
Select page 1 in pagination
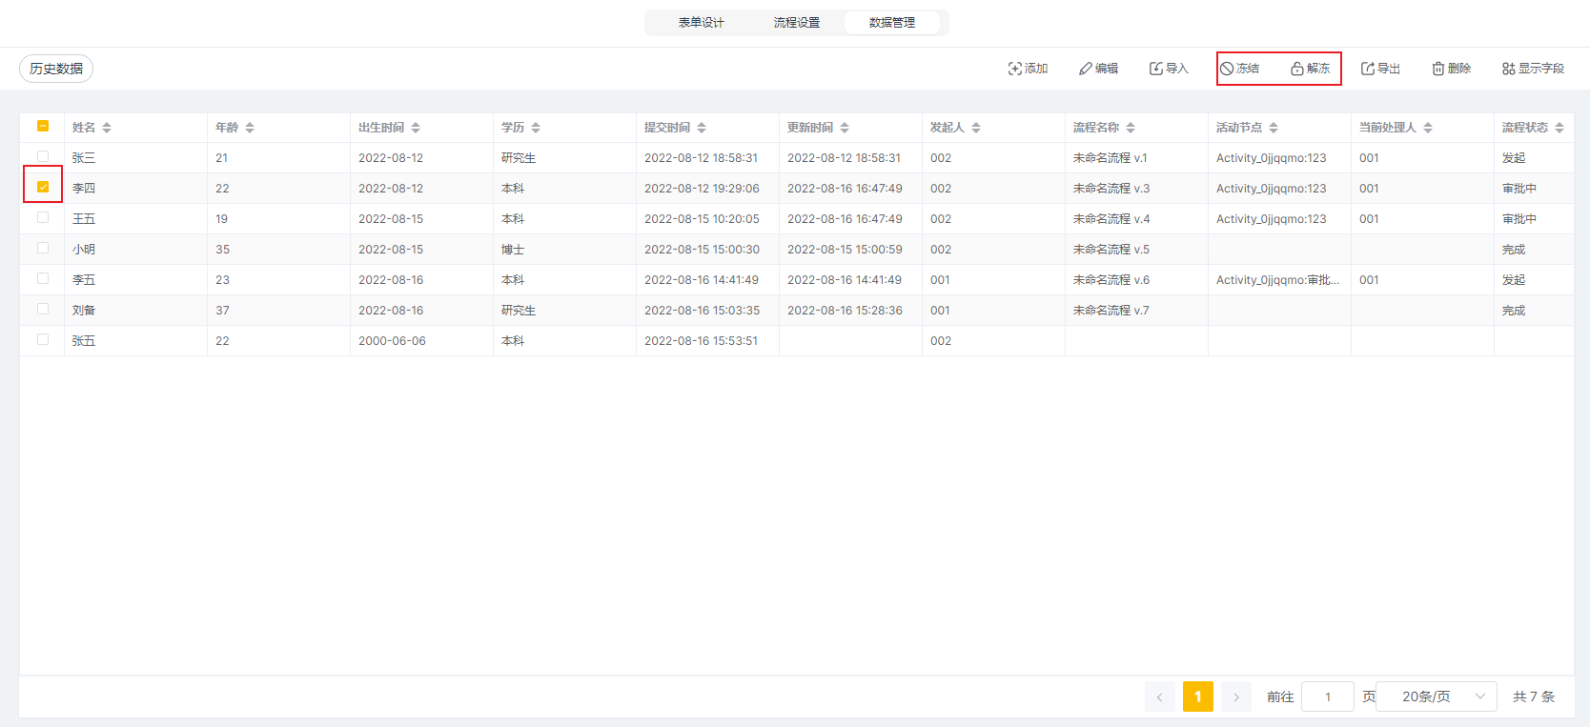(1198, 697)
